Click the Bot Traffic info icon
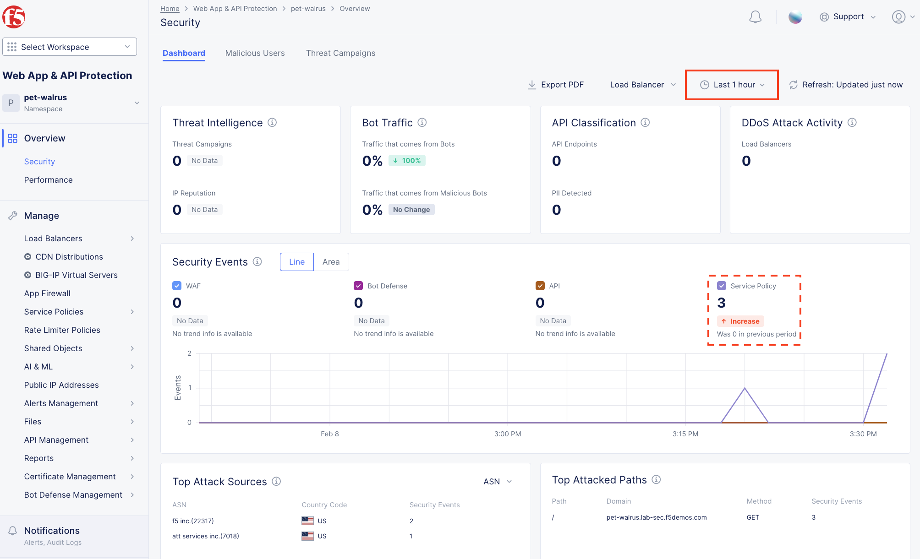 point(422,122)
